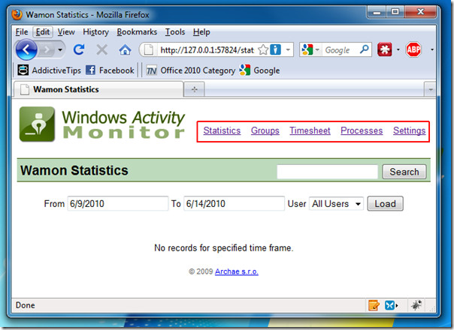Viewport: 454px width, 330px height.
Task: Open the Tools menu
Action: pos(175,31)
